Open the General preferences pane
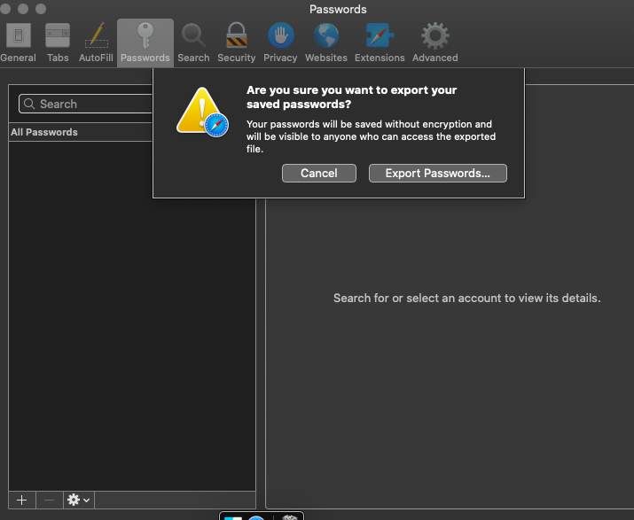This screenshot has height=520, width=634. [19, 43]
